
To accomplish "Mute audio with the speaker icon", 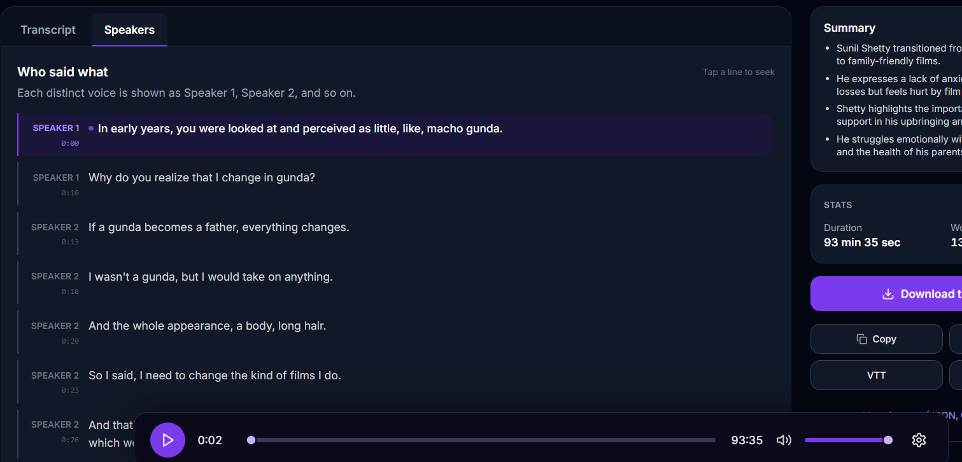I will pyautogui.click(x=784, y=440).
